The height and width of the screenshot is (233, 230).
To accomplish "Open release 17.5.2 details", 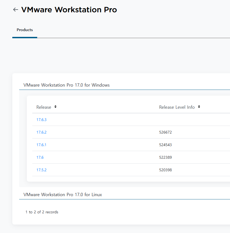I will point(41,170).
